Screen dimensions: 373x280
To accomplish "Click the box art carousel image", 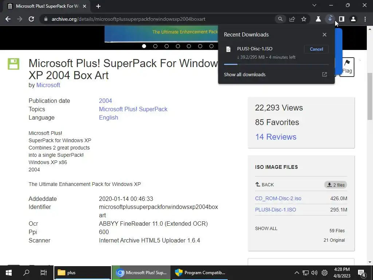I will [x=161, y=34].
